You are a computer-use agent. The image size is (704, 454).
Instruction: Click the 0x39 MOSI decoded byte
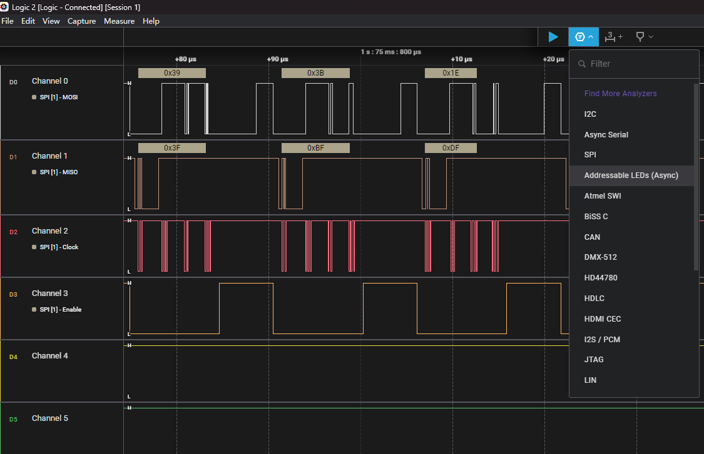[172, 73]
